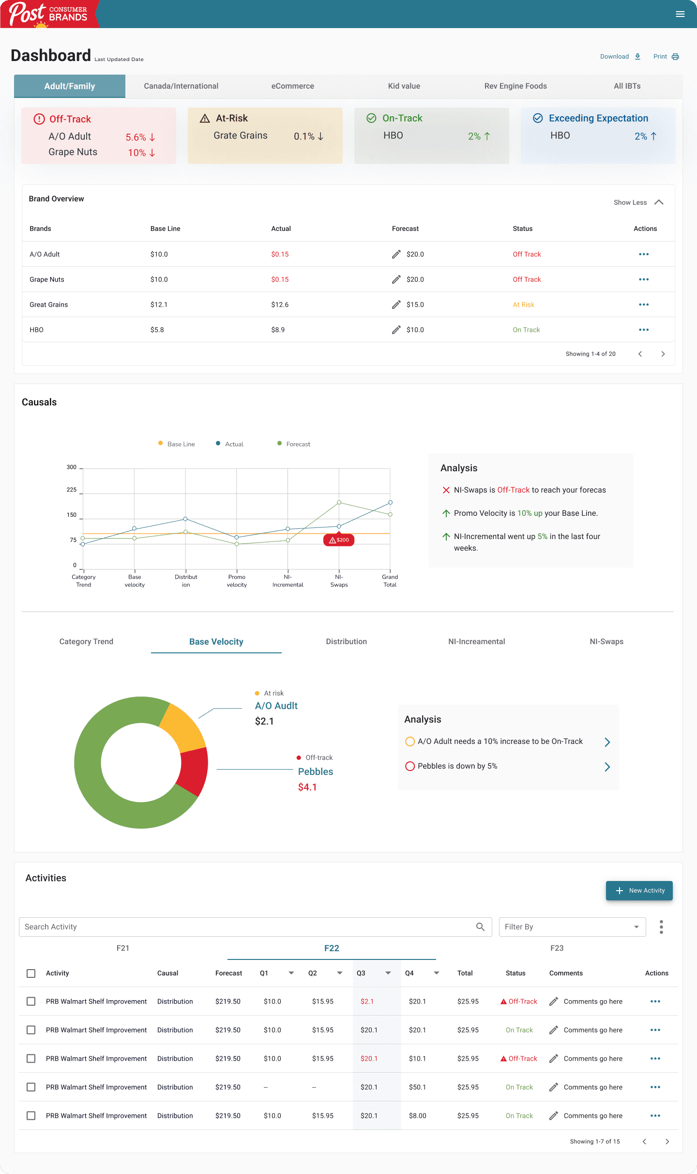Screen dimensions: 697x1174
Task: Switch to the eCommerce tab
Action: (293, 86)
